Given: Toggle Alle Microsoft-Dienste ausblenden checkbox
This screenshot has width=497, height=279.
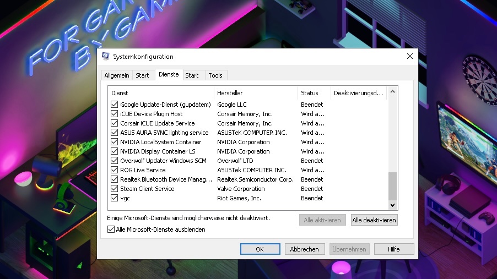Looking at the screenshot, I should coord(111,229).
